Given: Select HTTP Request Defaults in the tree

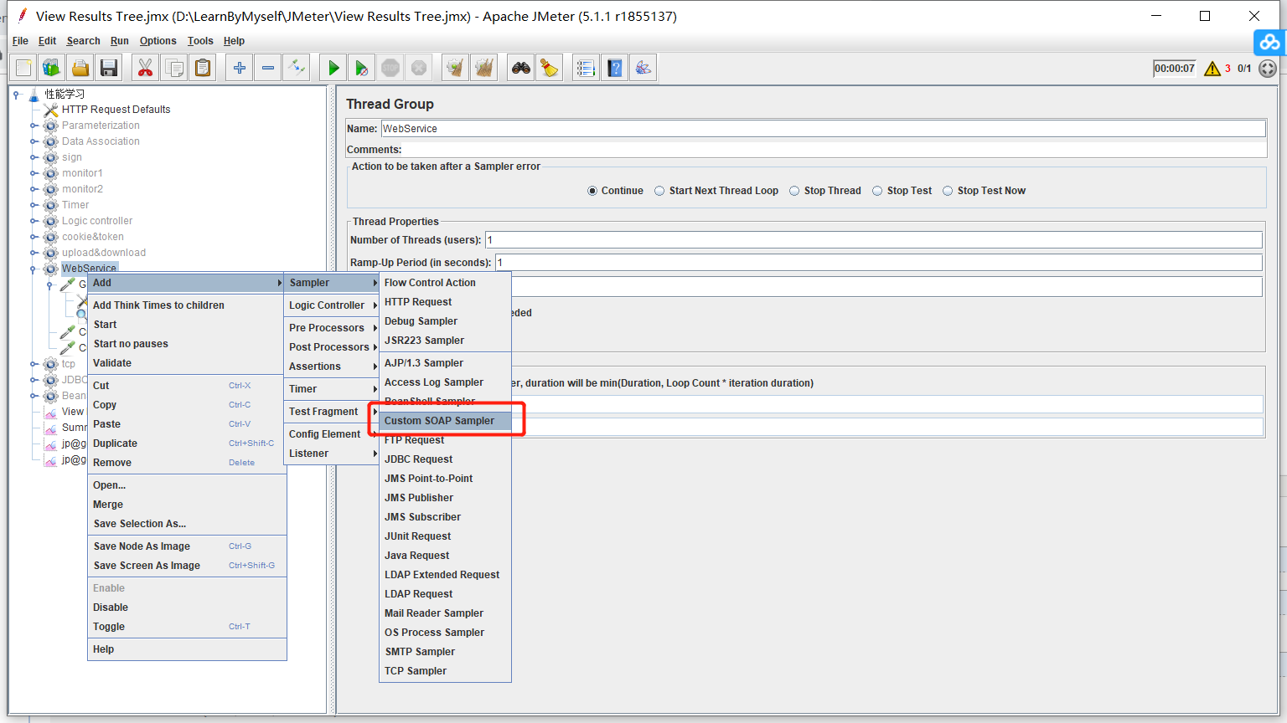Looking at the screenshot, I should [116, 110].
